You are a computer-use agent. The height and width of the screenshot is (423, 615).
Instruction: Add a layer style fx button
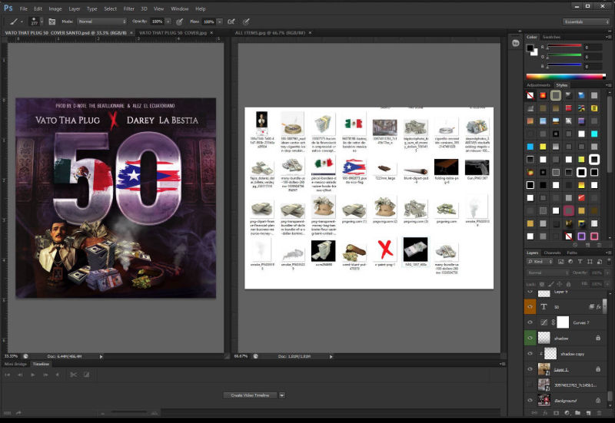pyautogui.click(x=545, y=412)
